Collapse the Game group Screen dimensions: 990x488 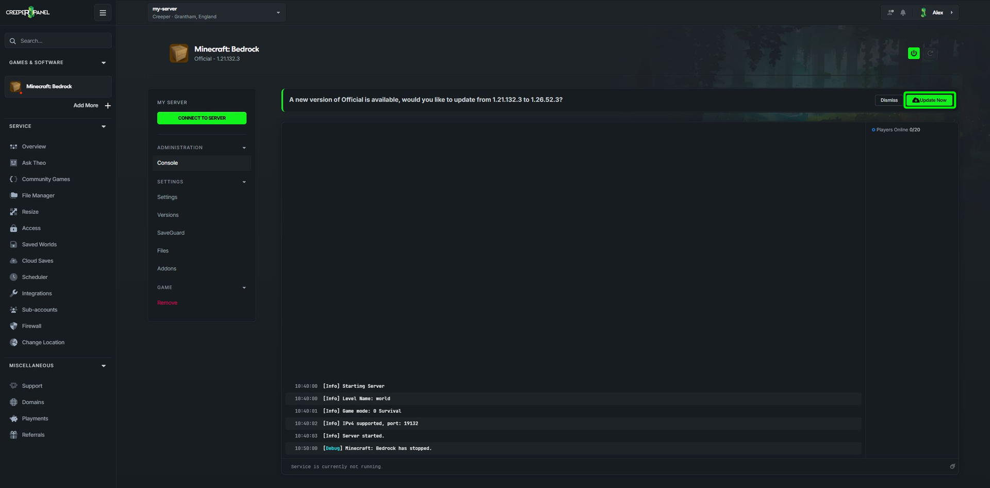pos(244,288)
